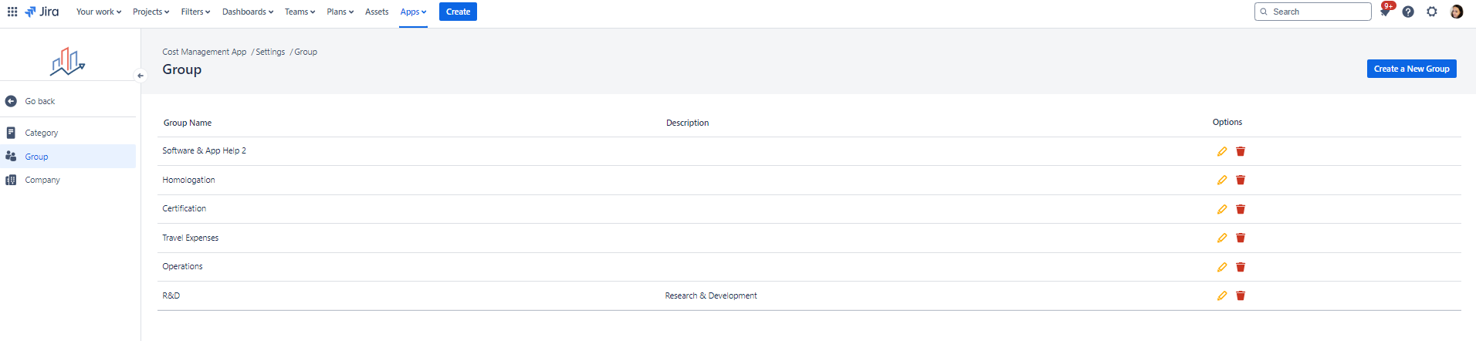This screenshot has height=341, width=1476.
Task: Open the help question mark icon
Action: pos(1408,12)
